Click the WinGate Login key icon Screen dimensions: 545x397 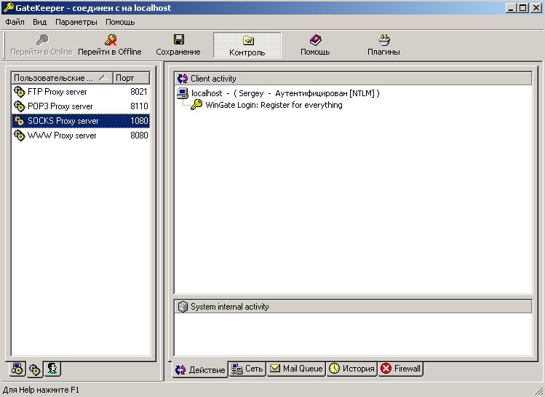(x=196, y=104)
